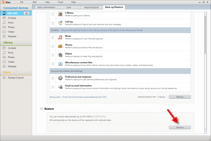The width and height of the screenshot is (211, 141).
Task: Enable the Photos backup checkbox
Action: (53, 46)
